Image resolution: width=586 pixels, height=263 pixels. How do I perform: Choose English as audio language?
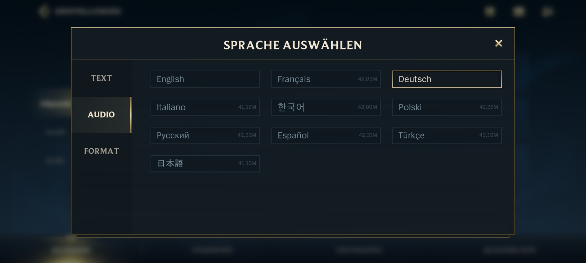[x=205, y=79]
